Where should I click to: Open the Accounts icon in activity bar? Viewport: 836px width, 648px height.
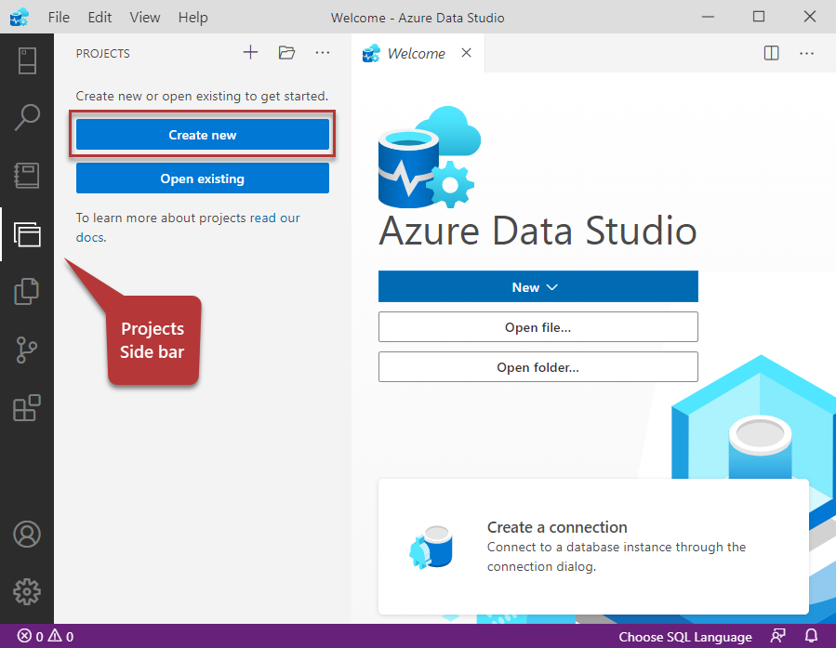(27, 534)
